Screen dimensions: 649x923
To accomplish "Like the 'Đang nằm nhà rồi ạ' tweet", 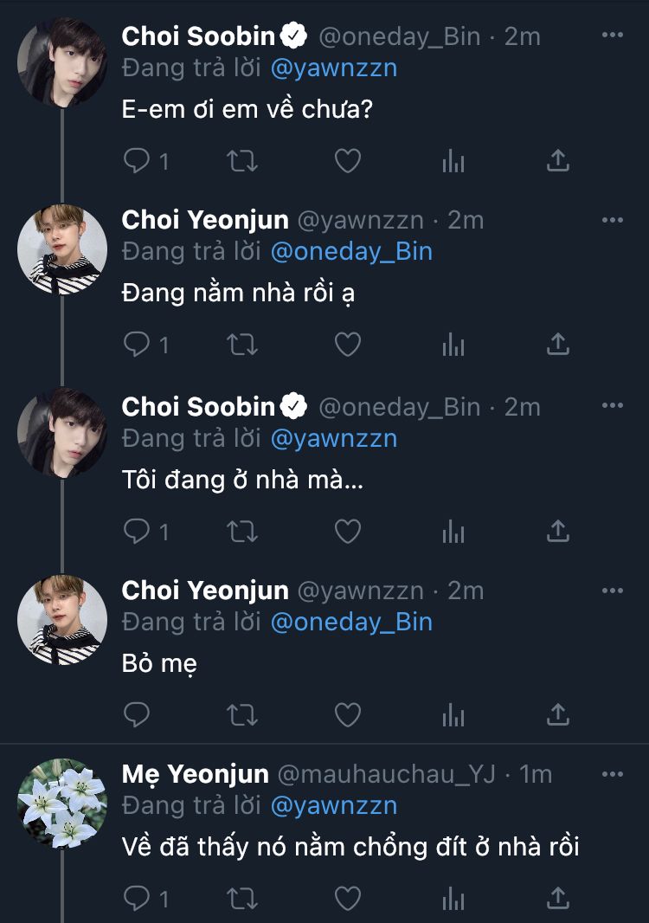I will pyautogui.click(x=347, y=345).
